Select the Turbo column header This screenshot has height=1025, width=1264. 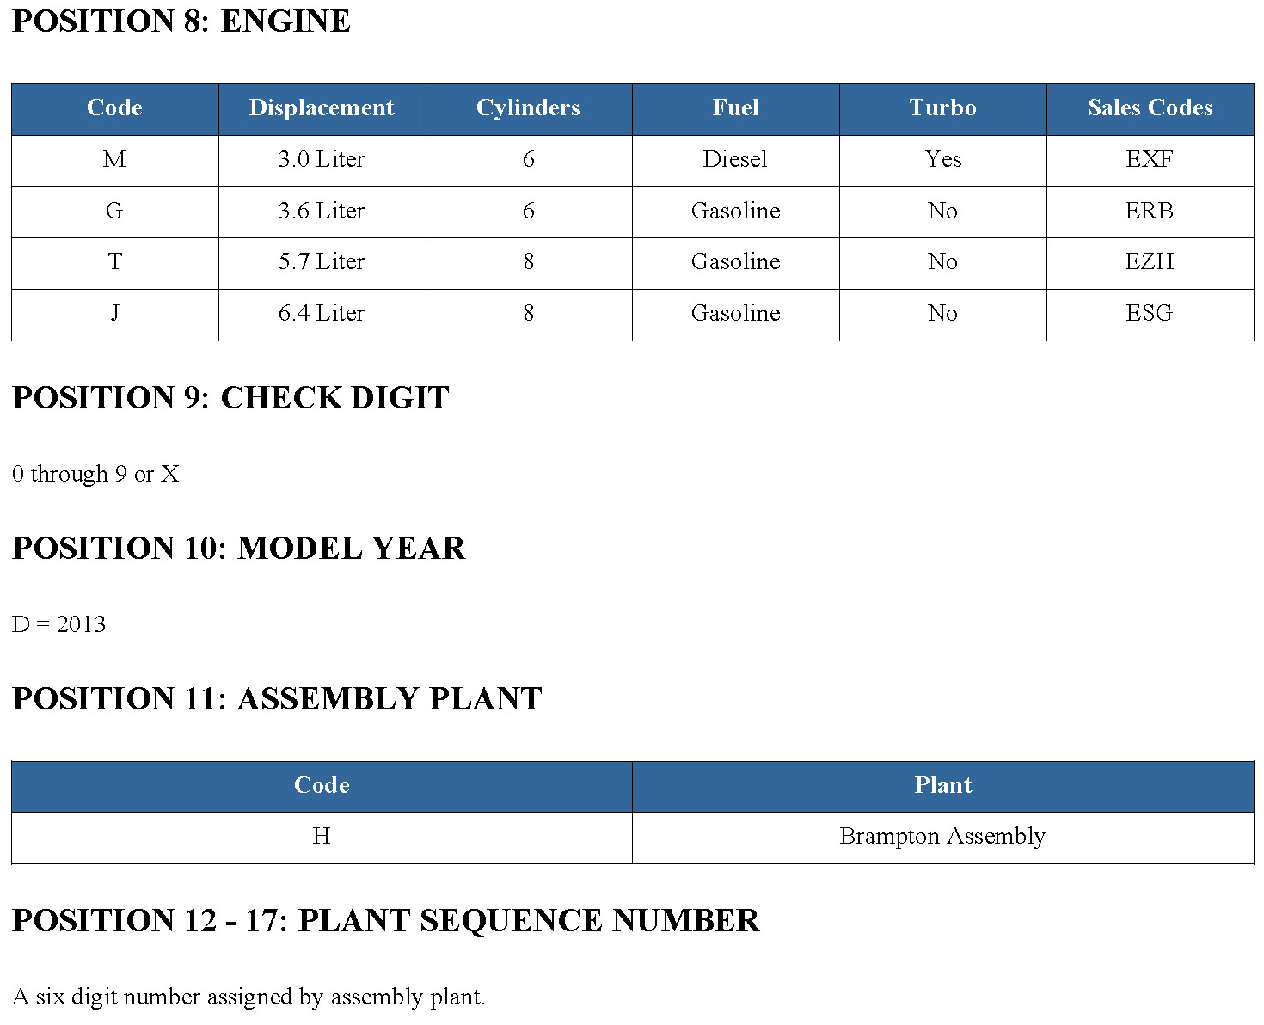point(942,108)
